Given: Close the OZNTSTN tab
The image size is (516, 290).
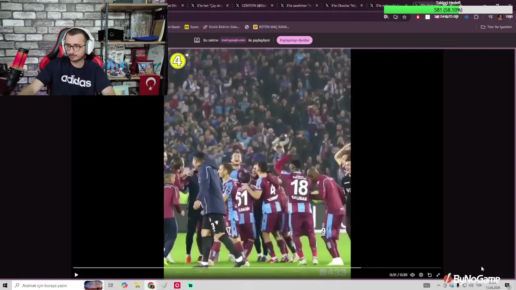Looking at the screenshot, I should click(x=272, y=6).
